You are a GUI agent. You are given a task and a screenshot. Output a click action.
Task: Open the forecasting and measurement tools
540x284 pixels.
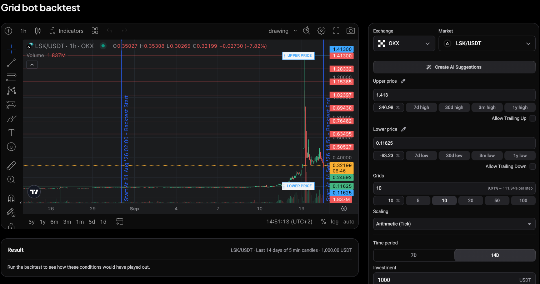11,105
